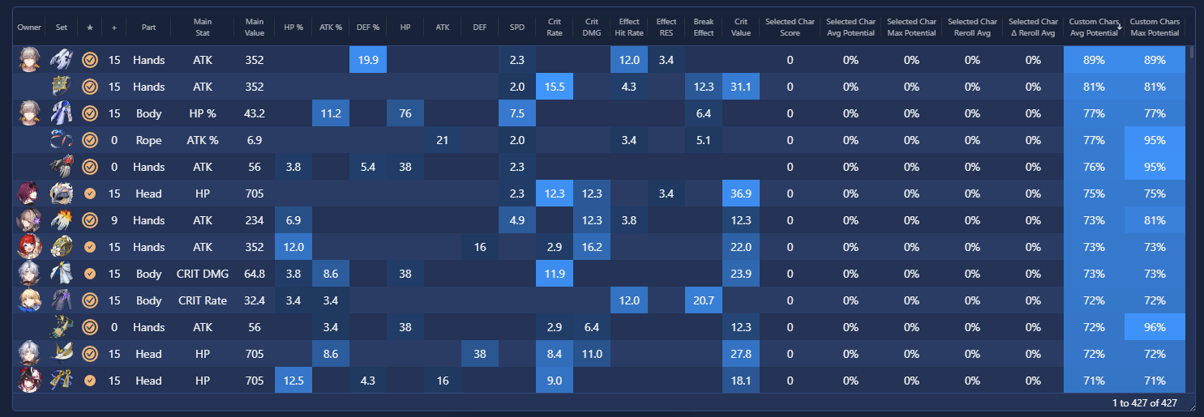Viewport: 1204px width, 417px height.
Task: Click relic set icon in the 36.9 crit value row
Action: 62,194
